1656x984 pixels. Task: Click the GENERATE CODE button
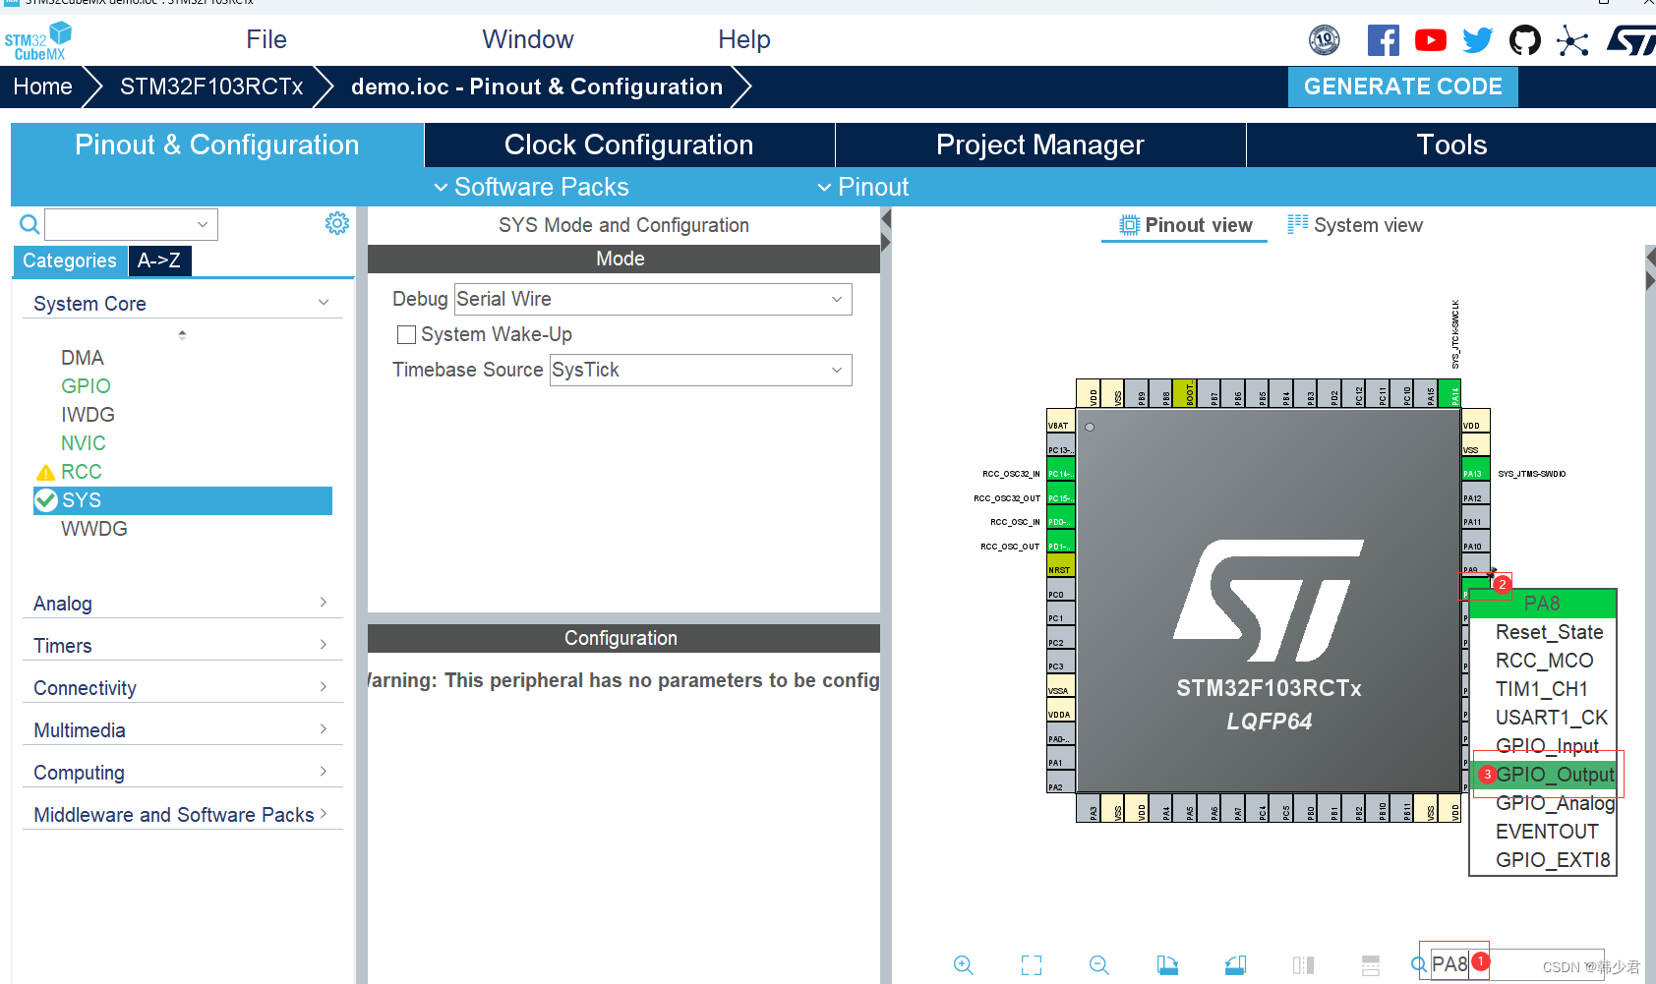1402,87
